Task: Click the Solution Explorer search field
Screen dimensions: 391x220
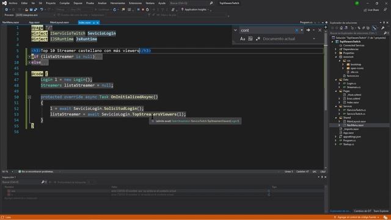Action: point(357,33)
